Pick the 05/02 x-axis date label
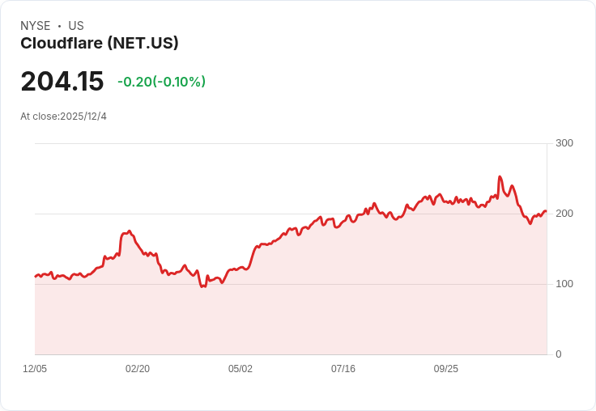The image size is (596, 411). [241, 369]
